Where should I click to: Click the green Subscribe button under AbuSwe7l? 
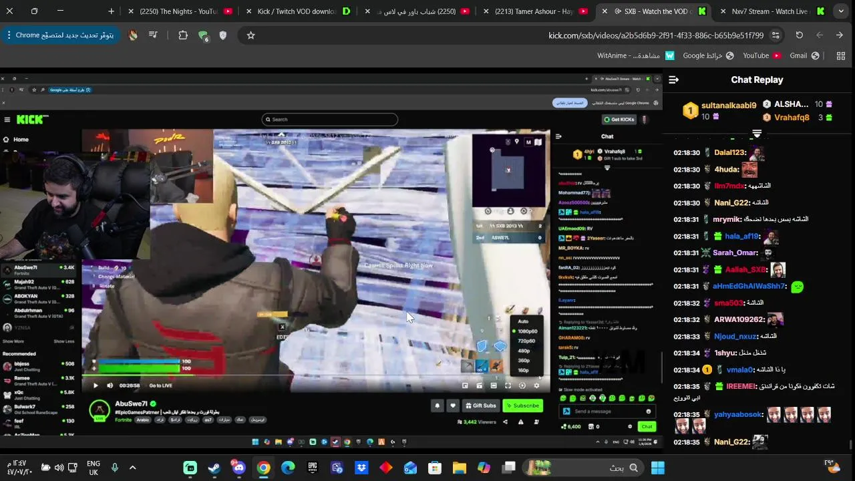[523, 406]
